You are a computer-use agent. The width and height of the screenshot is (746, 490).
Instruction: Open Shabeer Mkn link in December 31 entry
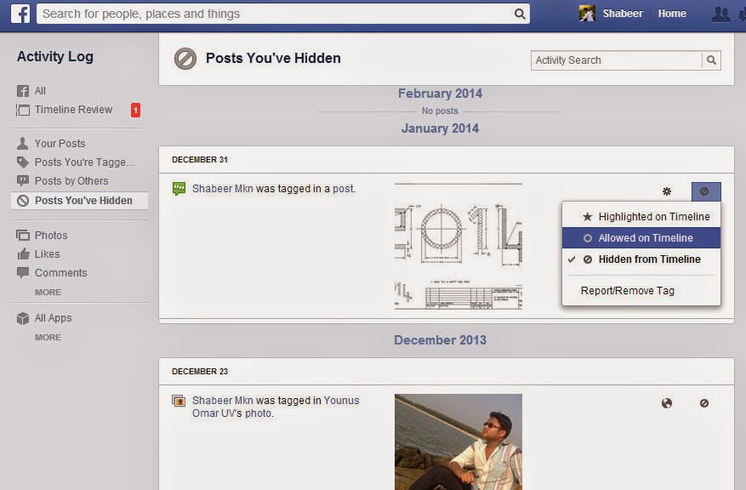(x=222, y=189)
